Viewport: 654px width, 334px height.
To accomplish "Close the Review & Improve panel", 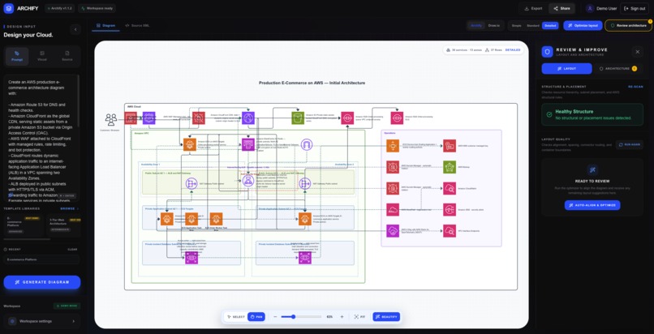I will (637, 52).
